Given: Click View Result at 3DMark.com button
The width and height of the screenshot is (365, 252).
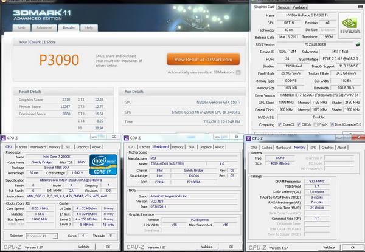Looking at the screenshot, I should (x=203, y=60).
